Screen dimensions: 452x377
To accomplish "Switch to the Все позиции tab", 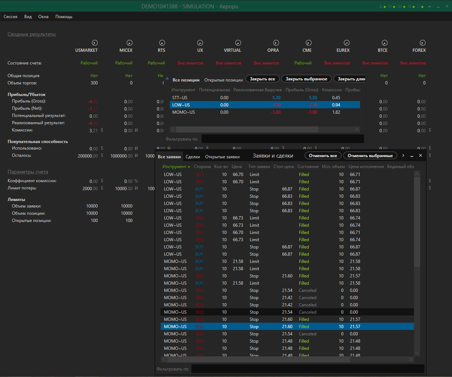I will pos(186,80).
